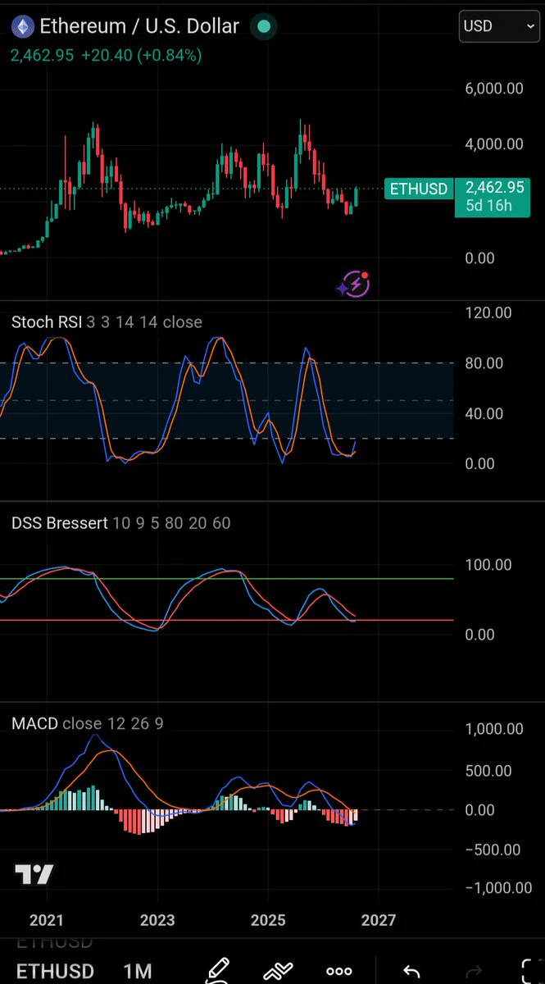Tap the 2027 time axis label

tap(377, 920)
